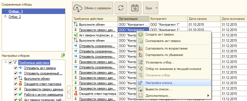Select Установить отбор... menu item

coord(174,62)
